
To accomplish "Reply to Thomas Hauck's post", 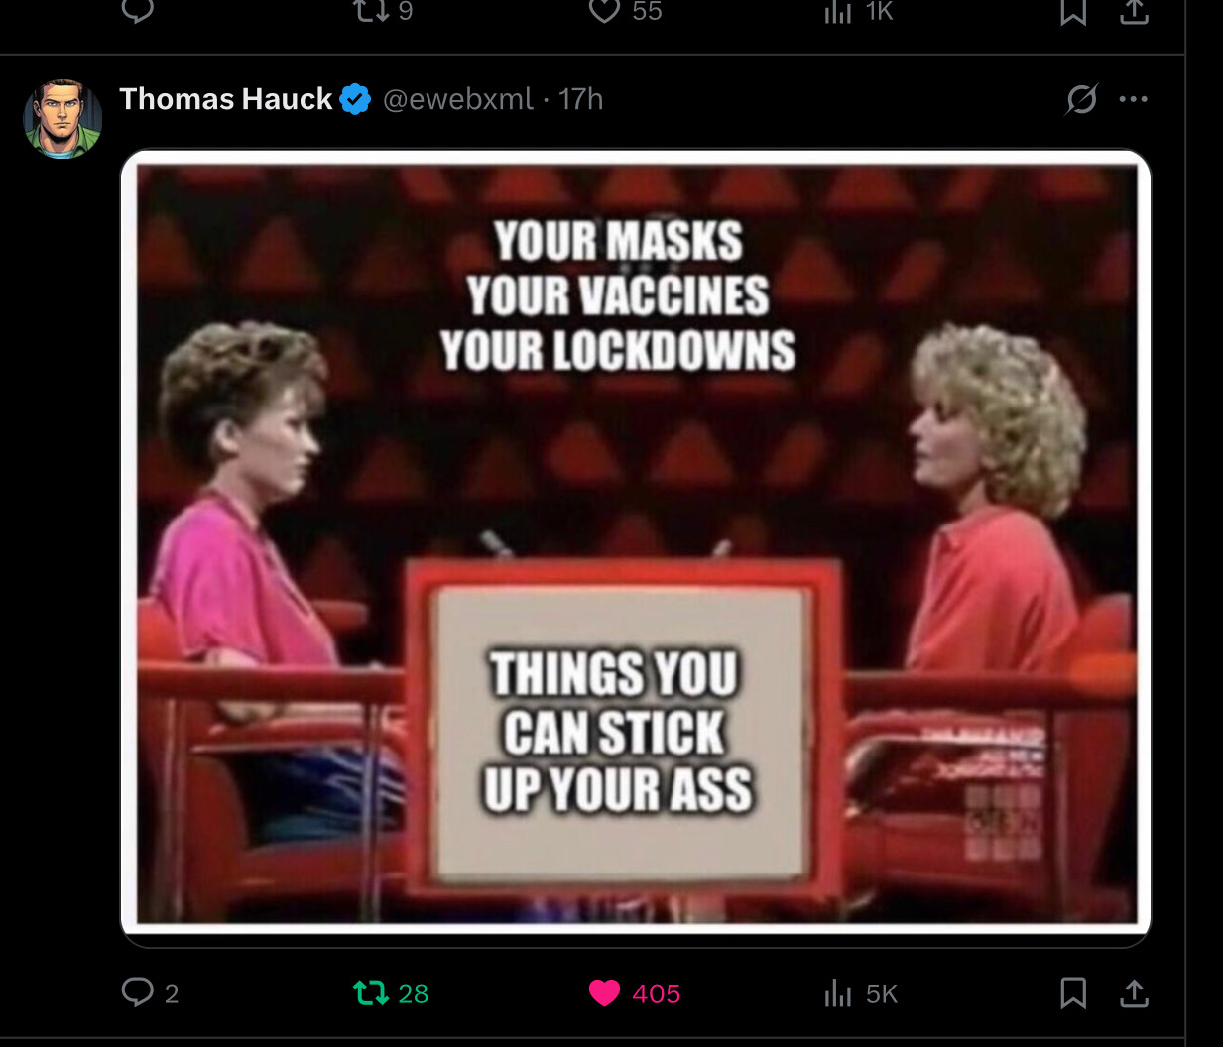I will click(150, 992).
